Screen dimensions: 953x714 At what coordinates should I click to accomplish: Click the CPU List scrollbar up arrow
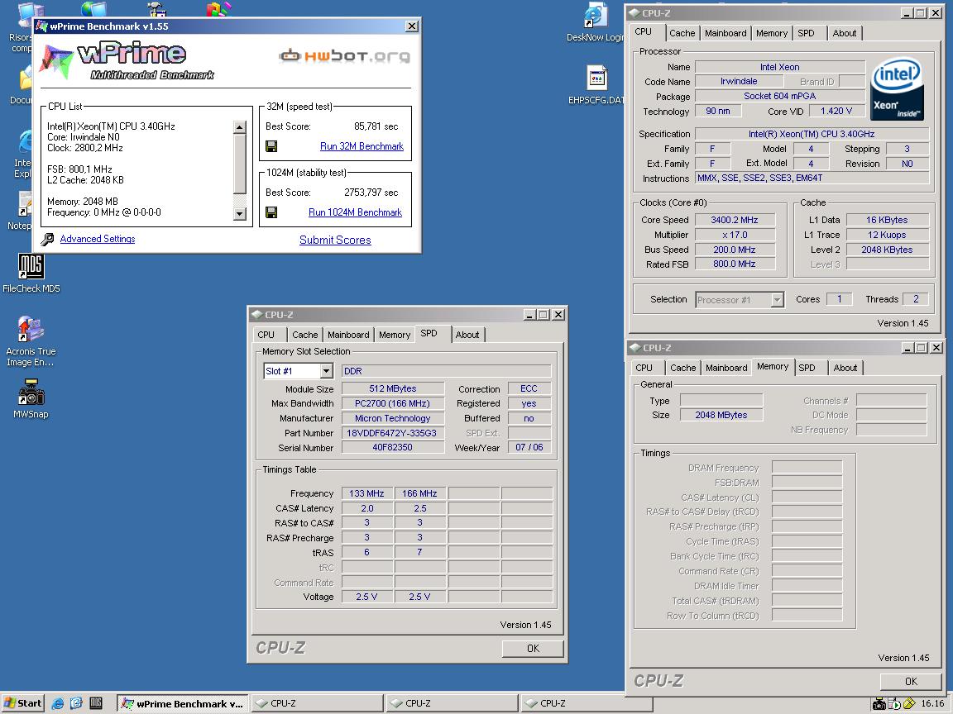click(x=239, y=127)
